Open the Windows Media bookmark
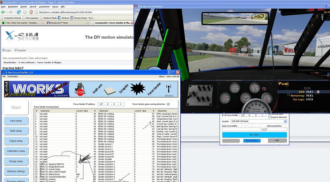This screenshot has height=182, width=330. click(x=48, y=18)
